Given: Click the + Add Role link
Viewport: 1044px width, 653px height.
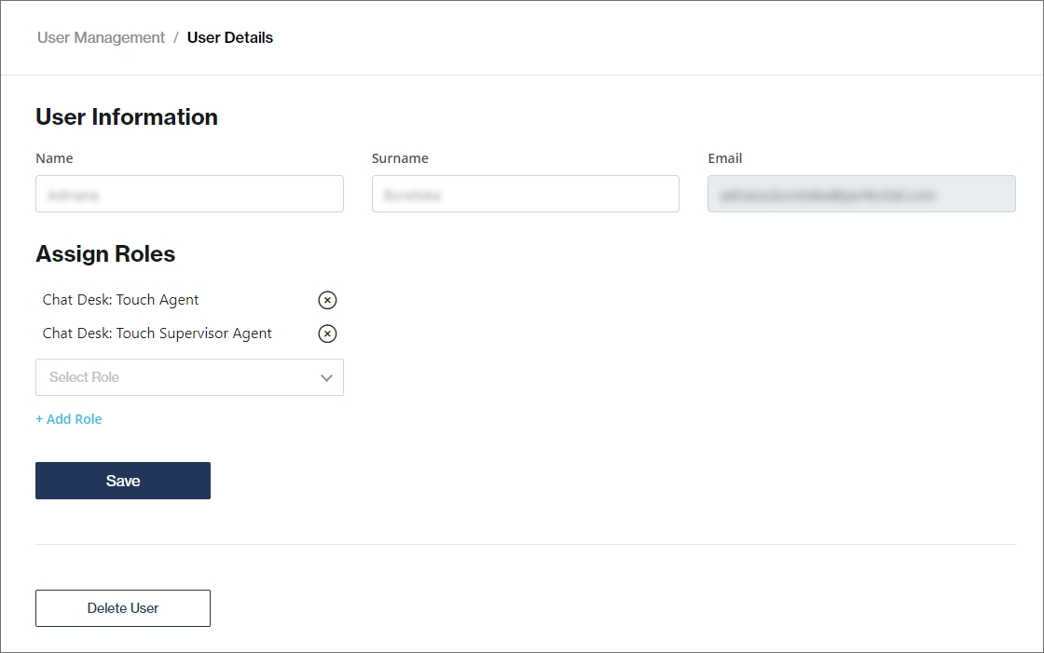Looking at the screenshot, I should 69,419.
